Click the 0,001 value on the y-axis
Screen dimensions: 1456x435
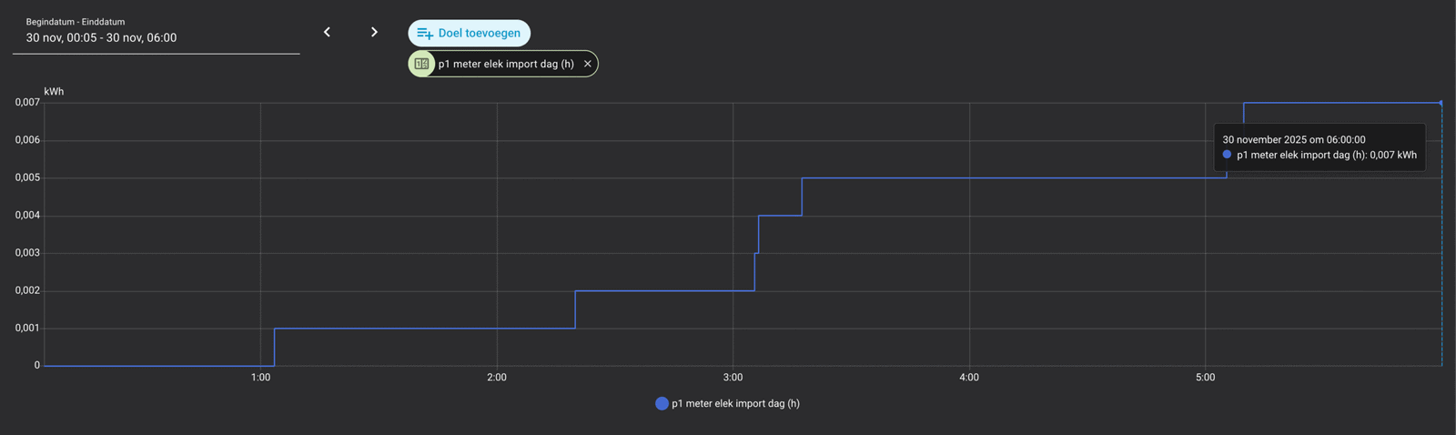coord(27,329)
